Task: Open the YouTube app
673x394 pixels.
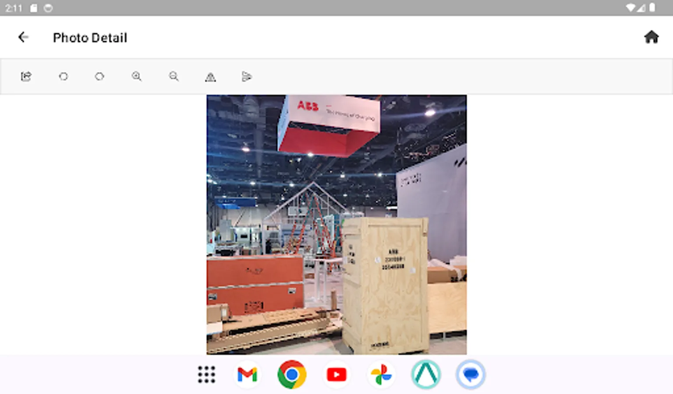Action: pyautogui.click(x=336, y=374)
